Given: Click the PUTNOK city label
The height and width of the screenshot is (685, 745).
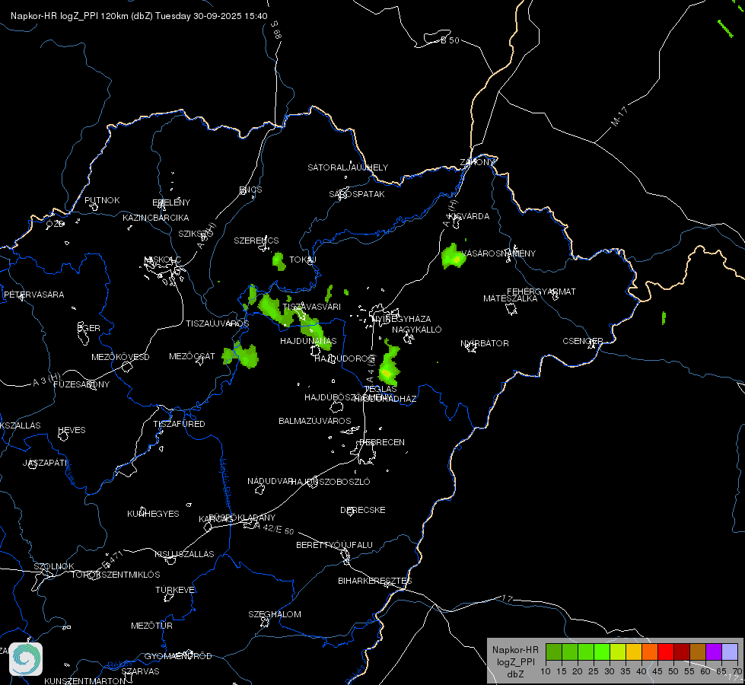Looking at the screenshot, I should (102, 200).
